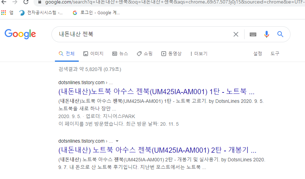Focus the search box containing 내돈내산 젠북
305x179 pixels.
pyautogui.click(x=144, y=34)
